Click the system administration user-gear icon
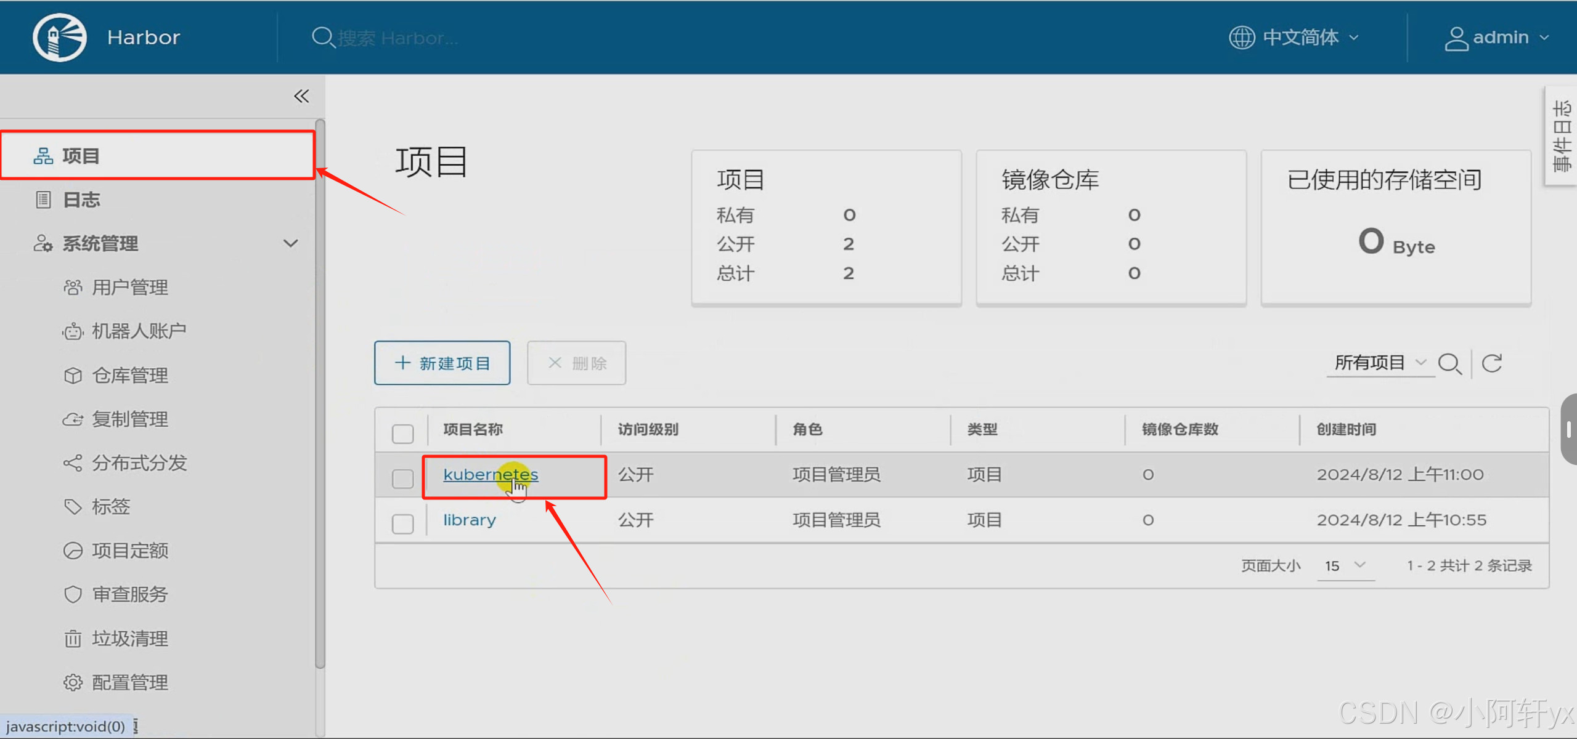The image size is (1577, 739). (43, 243)
